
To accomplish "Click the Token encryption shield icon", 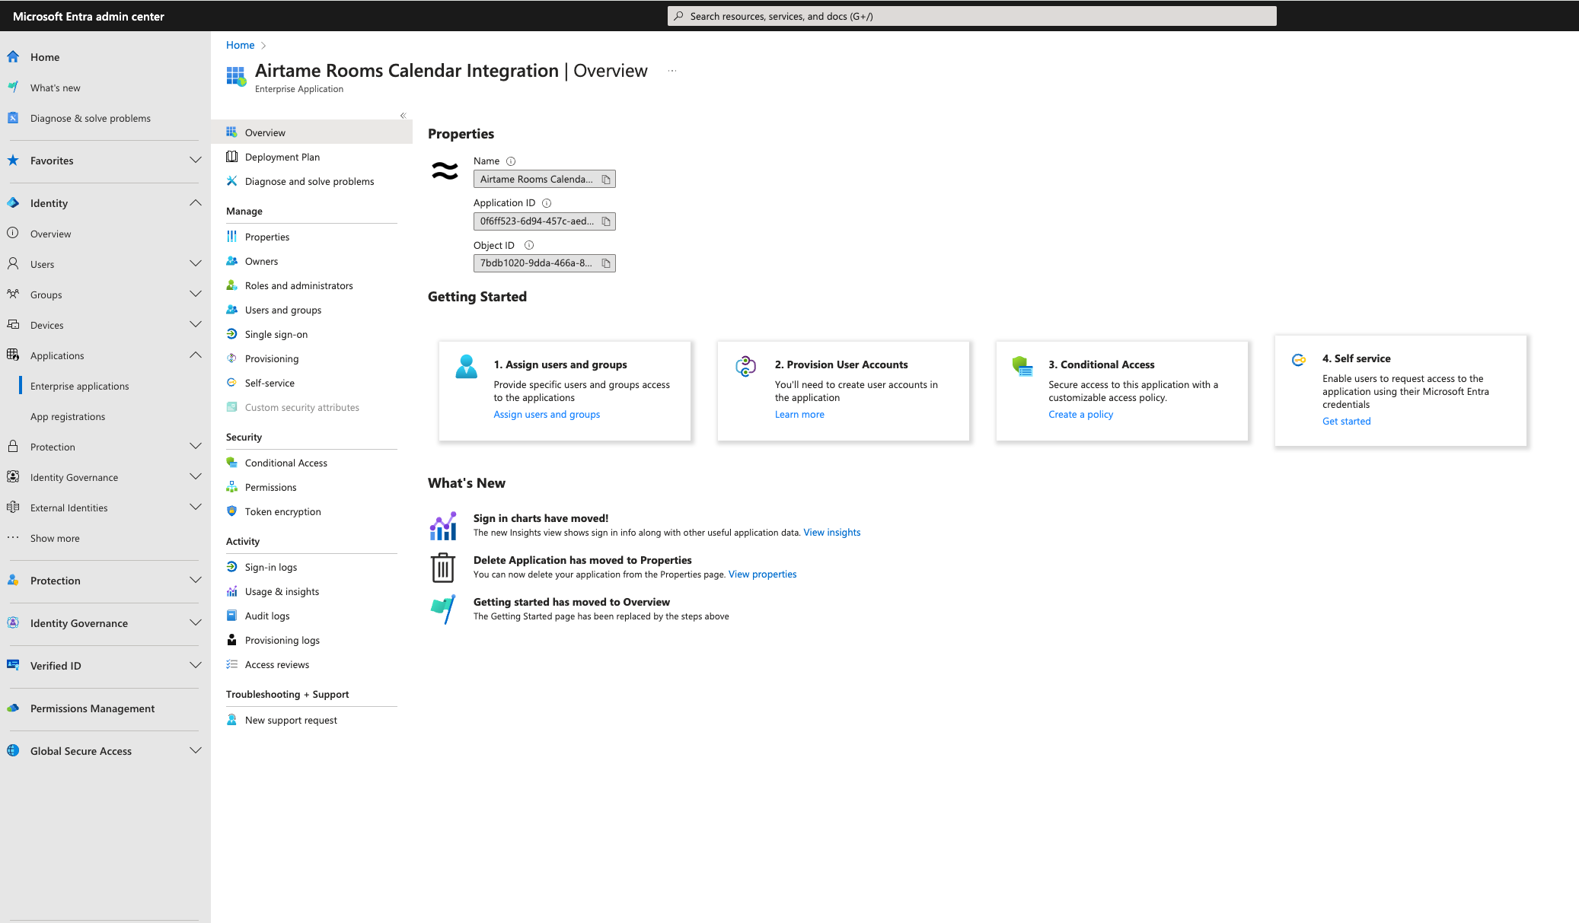I will pyautogui.click(x=232, y=511).
